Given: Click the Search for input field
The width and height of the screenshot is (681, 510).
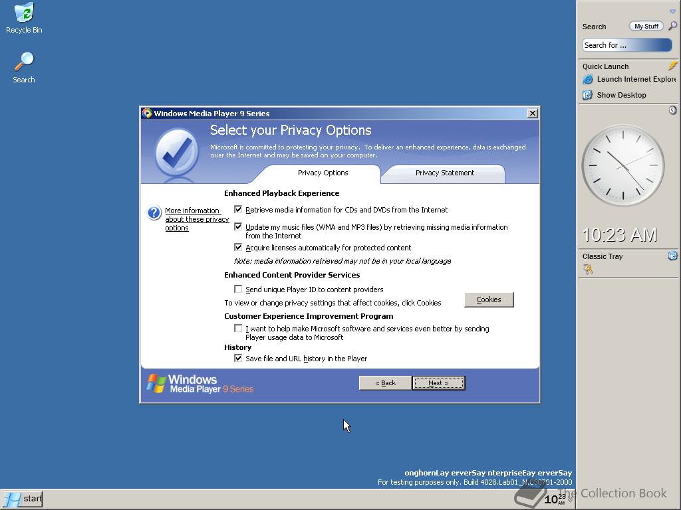Looking at the screenshot, I should coord(626,45).
